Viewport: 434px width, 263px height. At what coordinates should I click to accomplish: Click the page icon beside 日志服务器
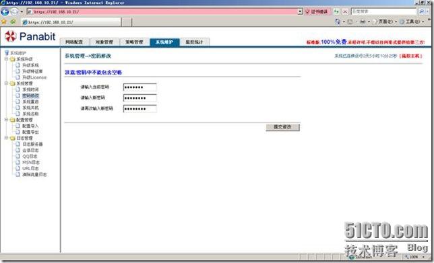pyautogui.click(x=18, y=144)
